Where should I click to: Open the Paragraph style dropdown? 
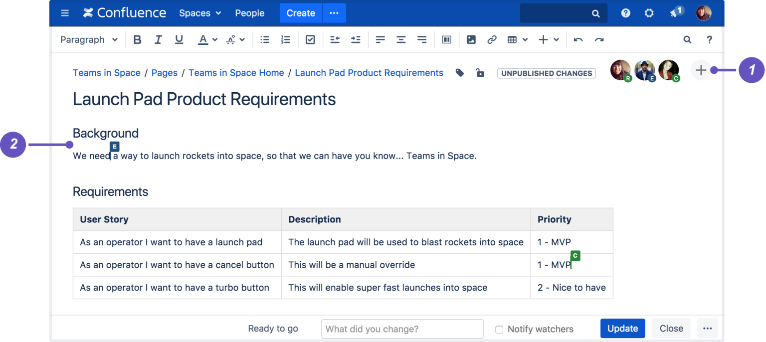coord(89,39)
